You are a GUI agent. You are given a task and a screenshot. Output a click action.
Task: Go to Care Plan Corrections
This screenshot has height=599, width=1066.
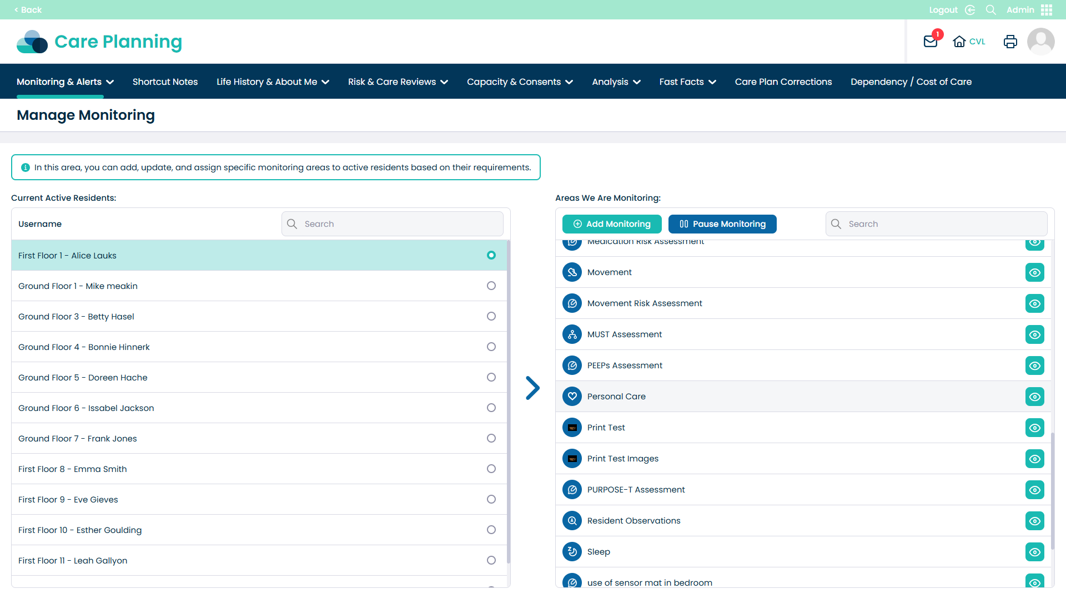(783, 82)
